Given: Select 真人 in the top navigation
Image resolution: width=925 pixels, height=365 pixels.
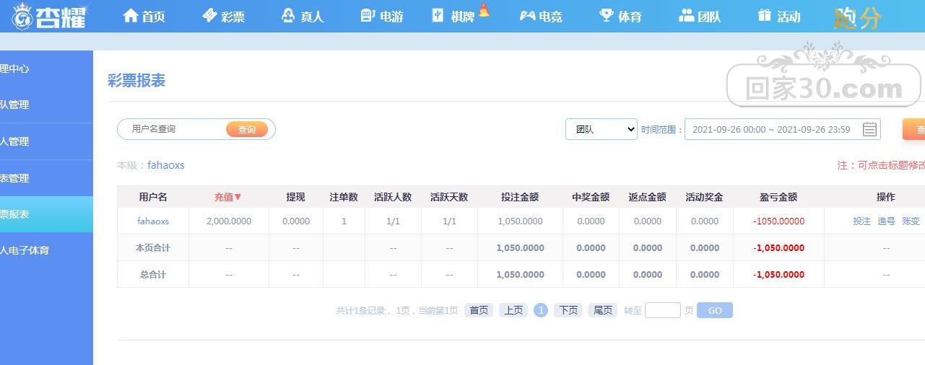Looking at the screenshot, I should (311, 17).
